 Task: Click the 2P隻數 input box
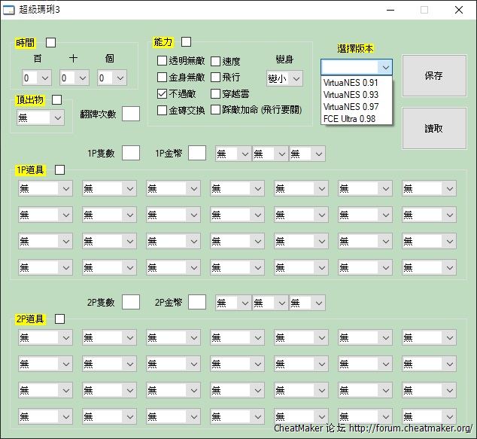click(131, 302)
